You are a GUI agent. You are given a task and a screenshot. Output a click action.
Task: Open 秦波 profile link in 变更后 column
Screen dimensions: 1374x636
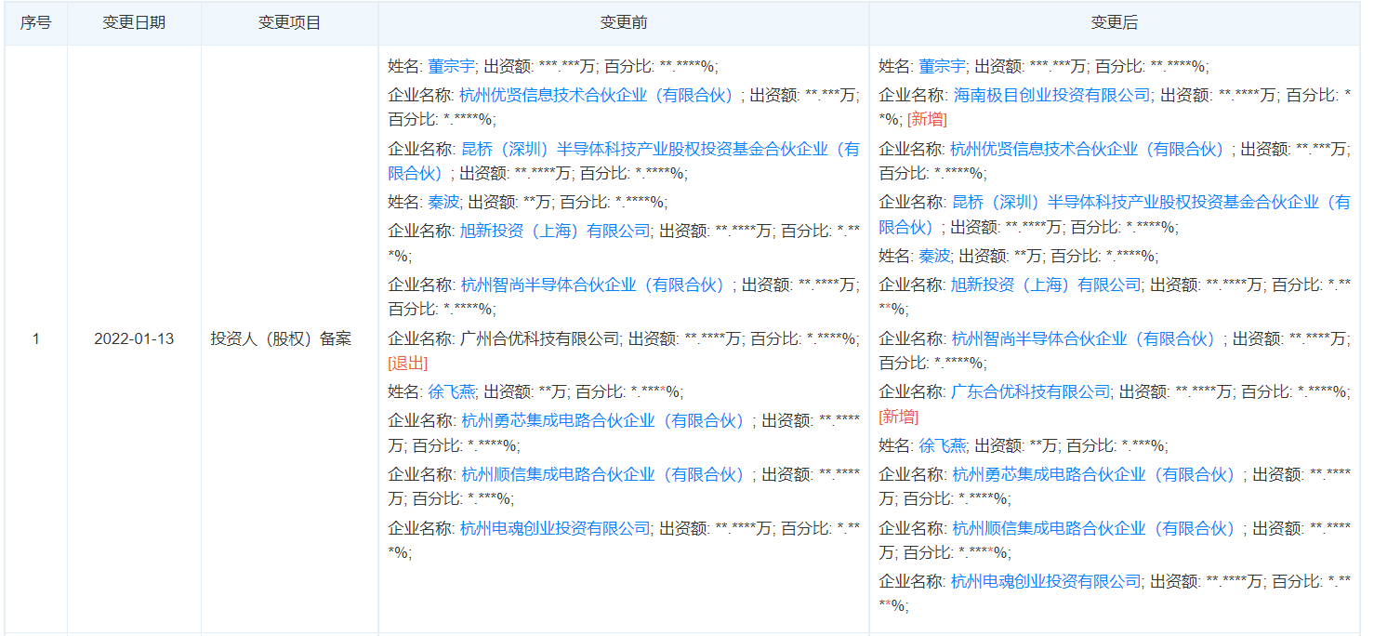coord(934,256)
